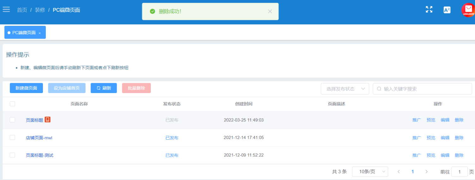Click the 共 3 条 total count
Image resolution: width=475 pixels, height=180 pixels.
point(339,172)
